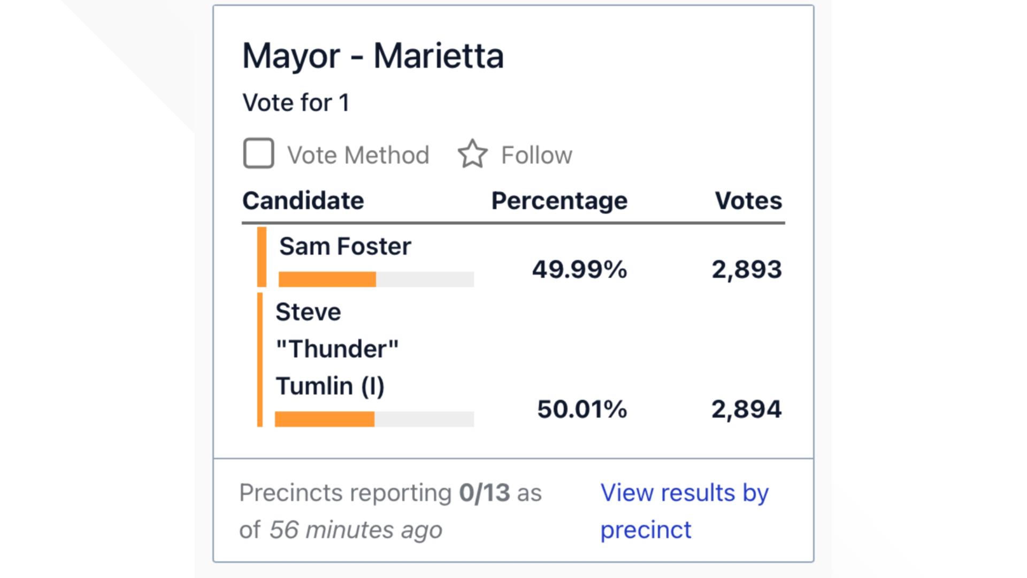
Task: Click the Mayor - Marietta title
Action: tap(373, 56)
